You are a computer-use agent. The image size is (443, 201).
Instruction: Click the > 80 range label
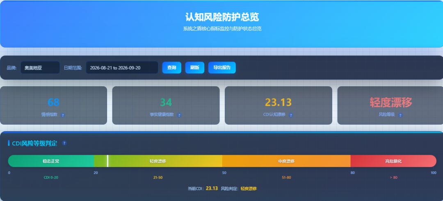pos(393,178)
